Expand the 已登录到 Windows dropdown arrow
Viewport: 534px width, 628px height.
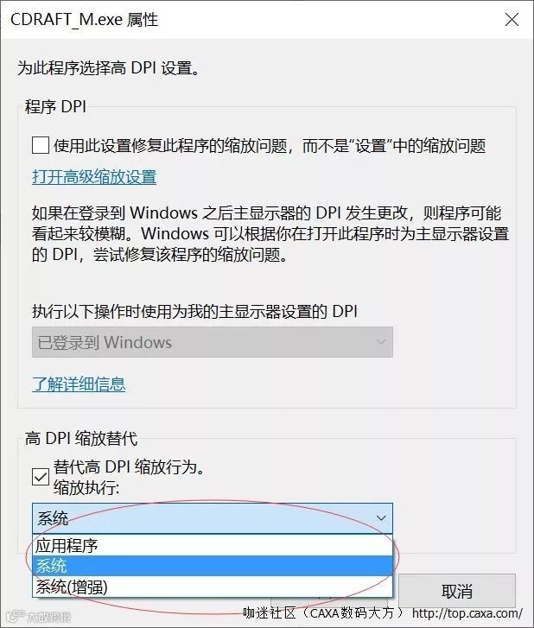click(x=381, y=342)
